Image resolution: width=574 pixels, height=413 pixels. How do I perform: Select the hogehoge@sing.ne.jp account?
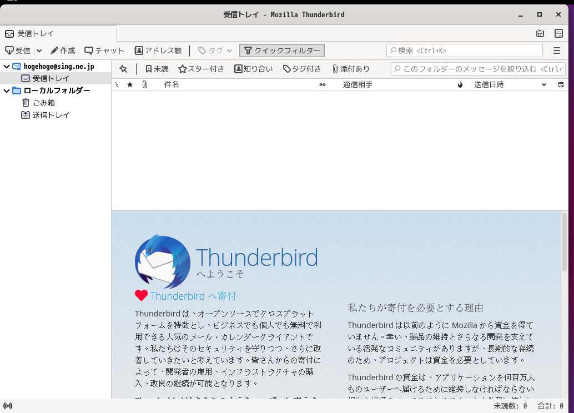click(59, 66)
